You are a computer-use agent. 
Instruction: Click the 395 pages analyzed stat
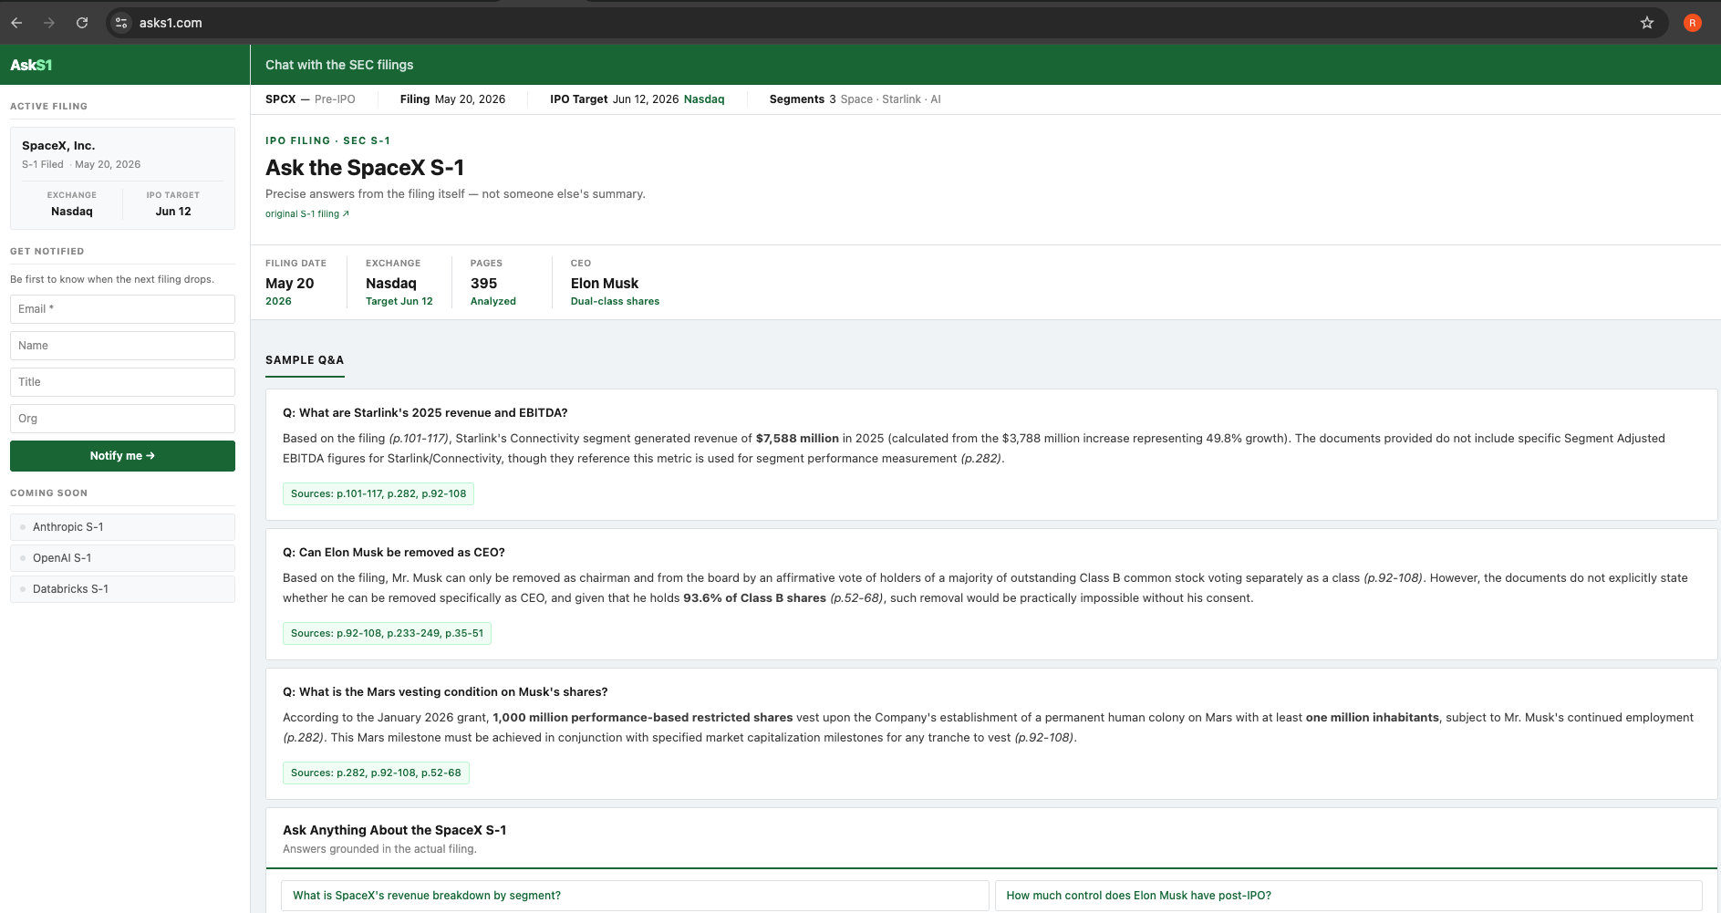click(x=493, y=282)
